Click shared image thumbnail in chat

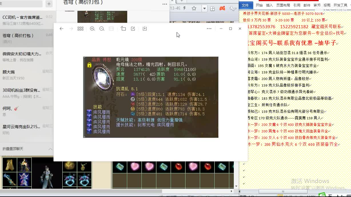[102, 17]
